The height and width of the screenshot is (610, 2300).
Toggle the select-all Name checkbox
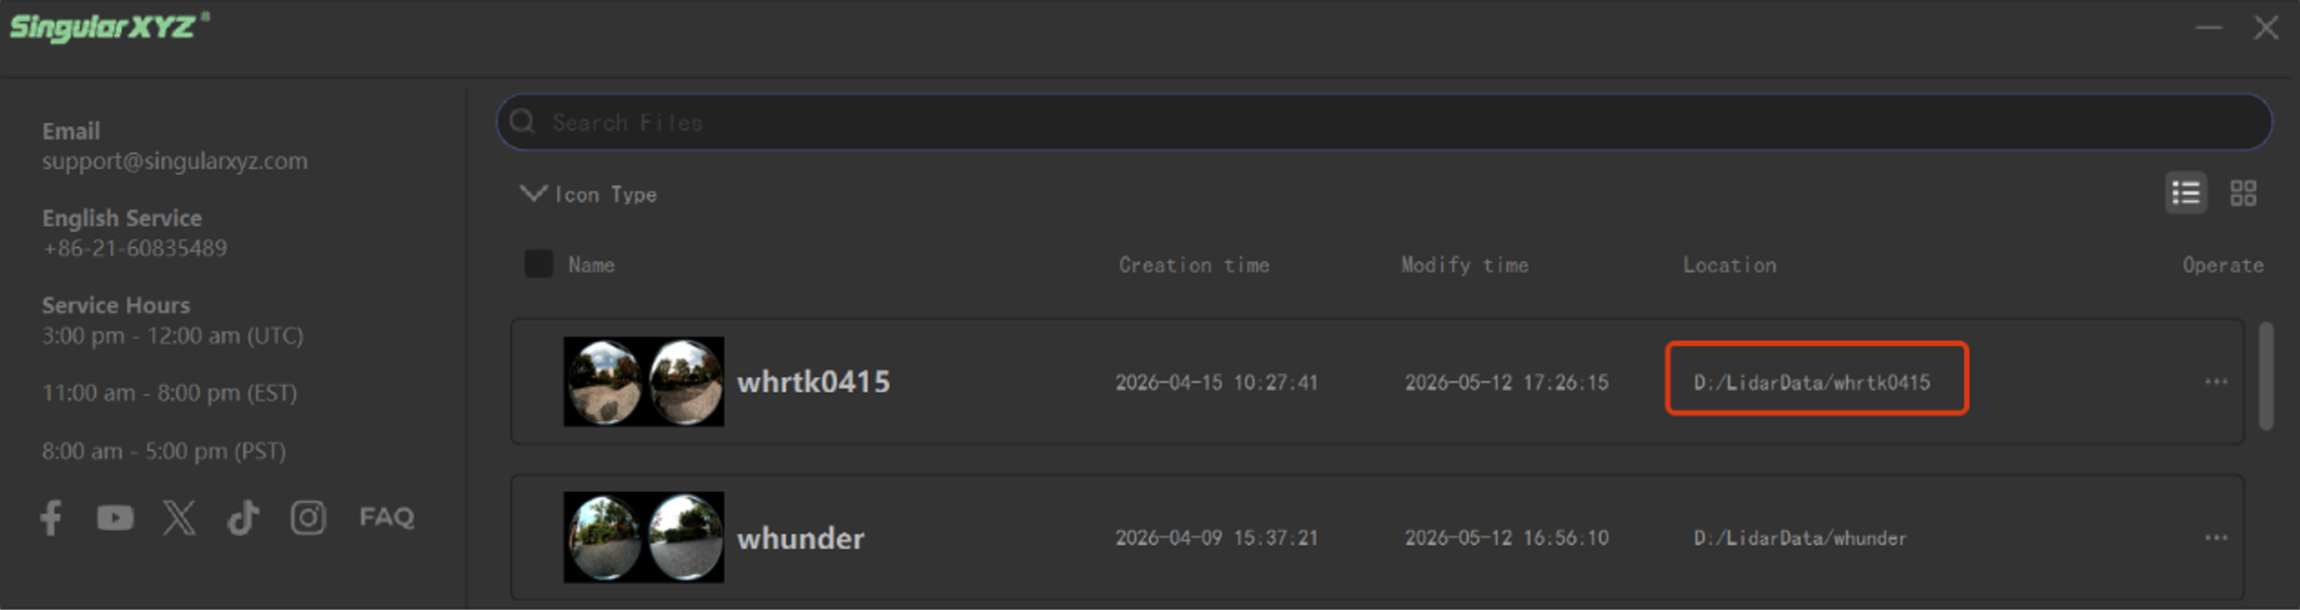click(x=539, y=264)
